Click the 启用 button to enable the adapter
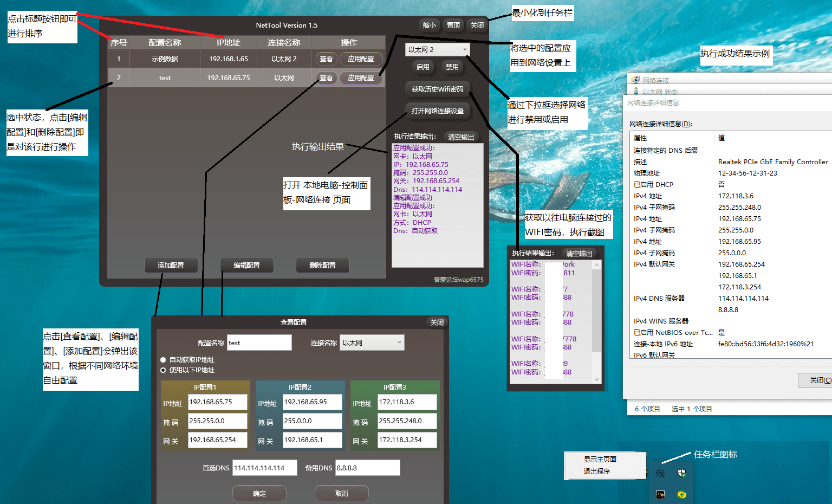 click(422, 67)
